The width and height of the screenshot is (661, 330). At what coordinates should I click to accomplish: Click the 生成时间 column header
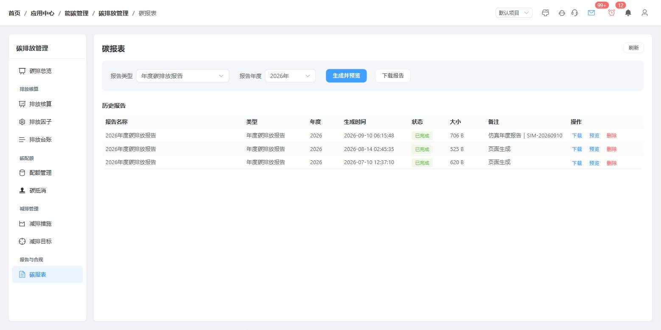pos(355,122)
